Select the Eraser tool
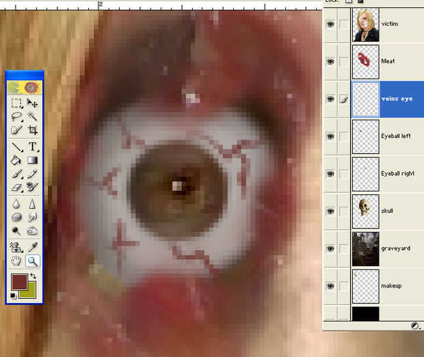This screenshot has height=357, width=424. (16, 187)
